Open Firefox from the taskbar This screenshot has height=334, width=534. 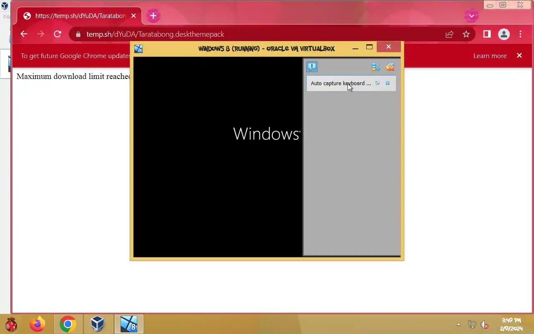pyautogui.click(x=38, y=324)
